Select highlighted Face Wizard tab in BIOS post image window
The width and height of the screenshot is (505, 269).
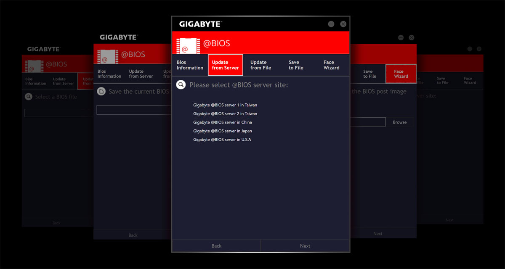pyautogui.click(x=401, y=74)
